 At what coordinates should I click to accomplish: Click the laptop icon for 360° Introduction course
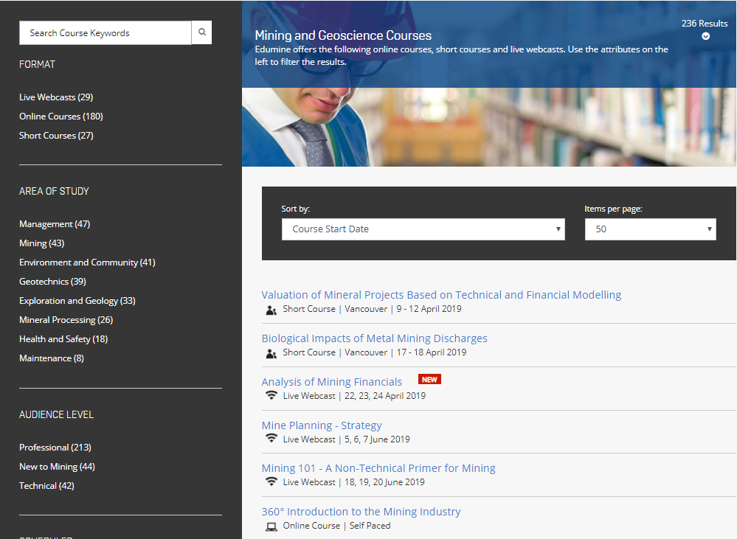pos(271,526)
